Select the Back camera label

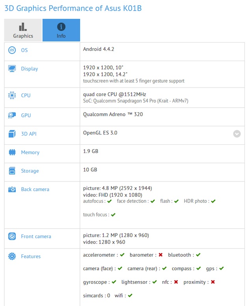(x=35, y=189)
